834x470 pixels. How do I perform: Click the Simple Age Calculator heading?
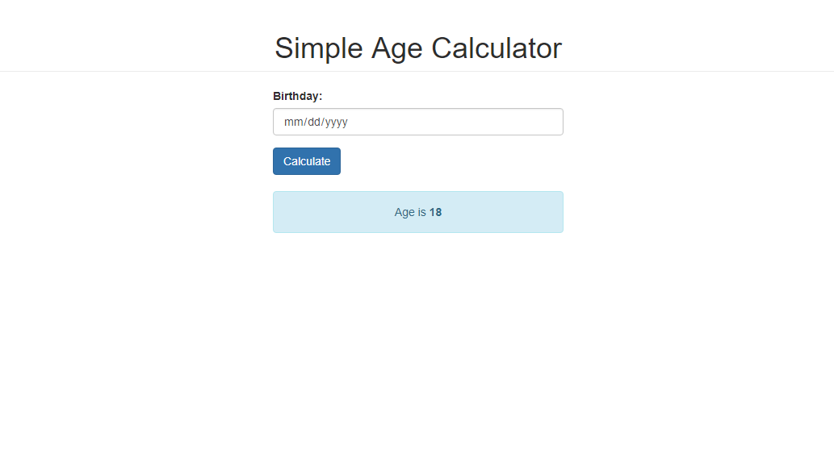click(x=418, y=48)
